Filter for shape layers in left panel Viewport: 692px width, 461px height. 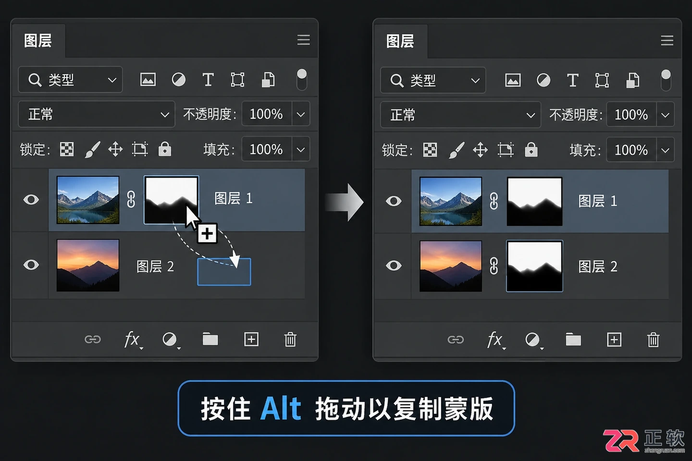click(x=237, y=80)
